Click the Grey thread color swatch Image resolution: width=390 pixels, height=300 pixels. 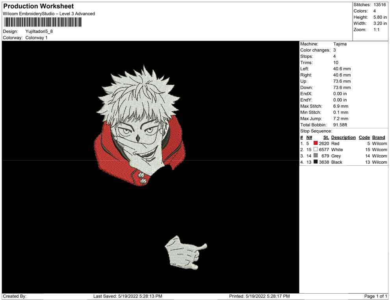pyautogui.click(x=316, y=156)
